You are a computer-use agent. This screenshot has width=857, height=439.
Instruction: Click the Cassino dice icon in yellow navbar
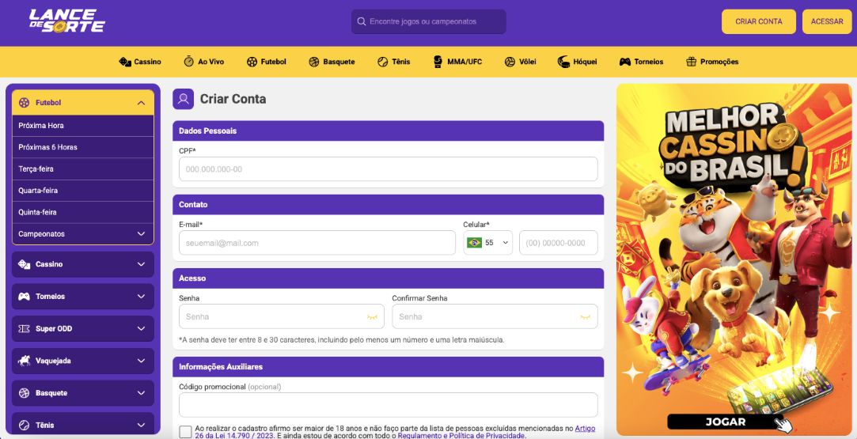pyautogui.click(x=125, y=62)
